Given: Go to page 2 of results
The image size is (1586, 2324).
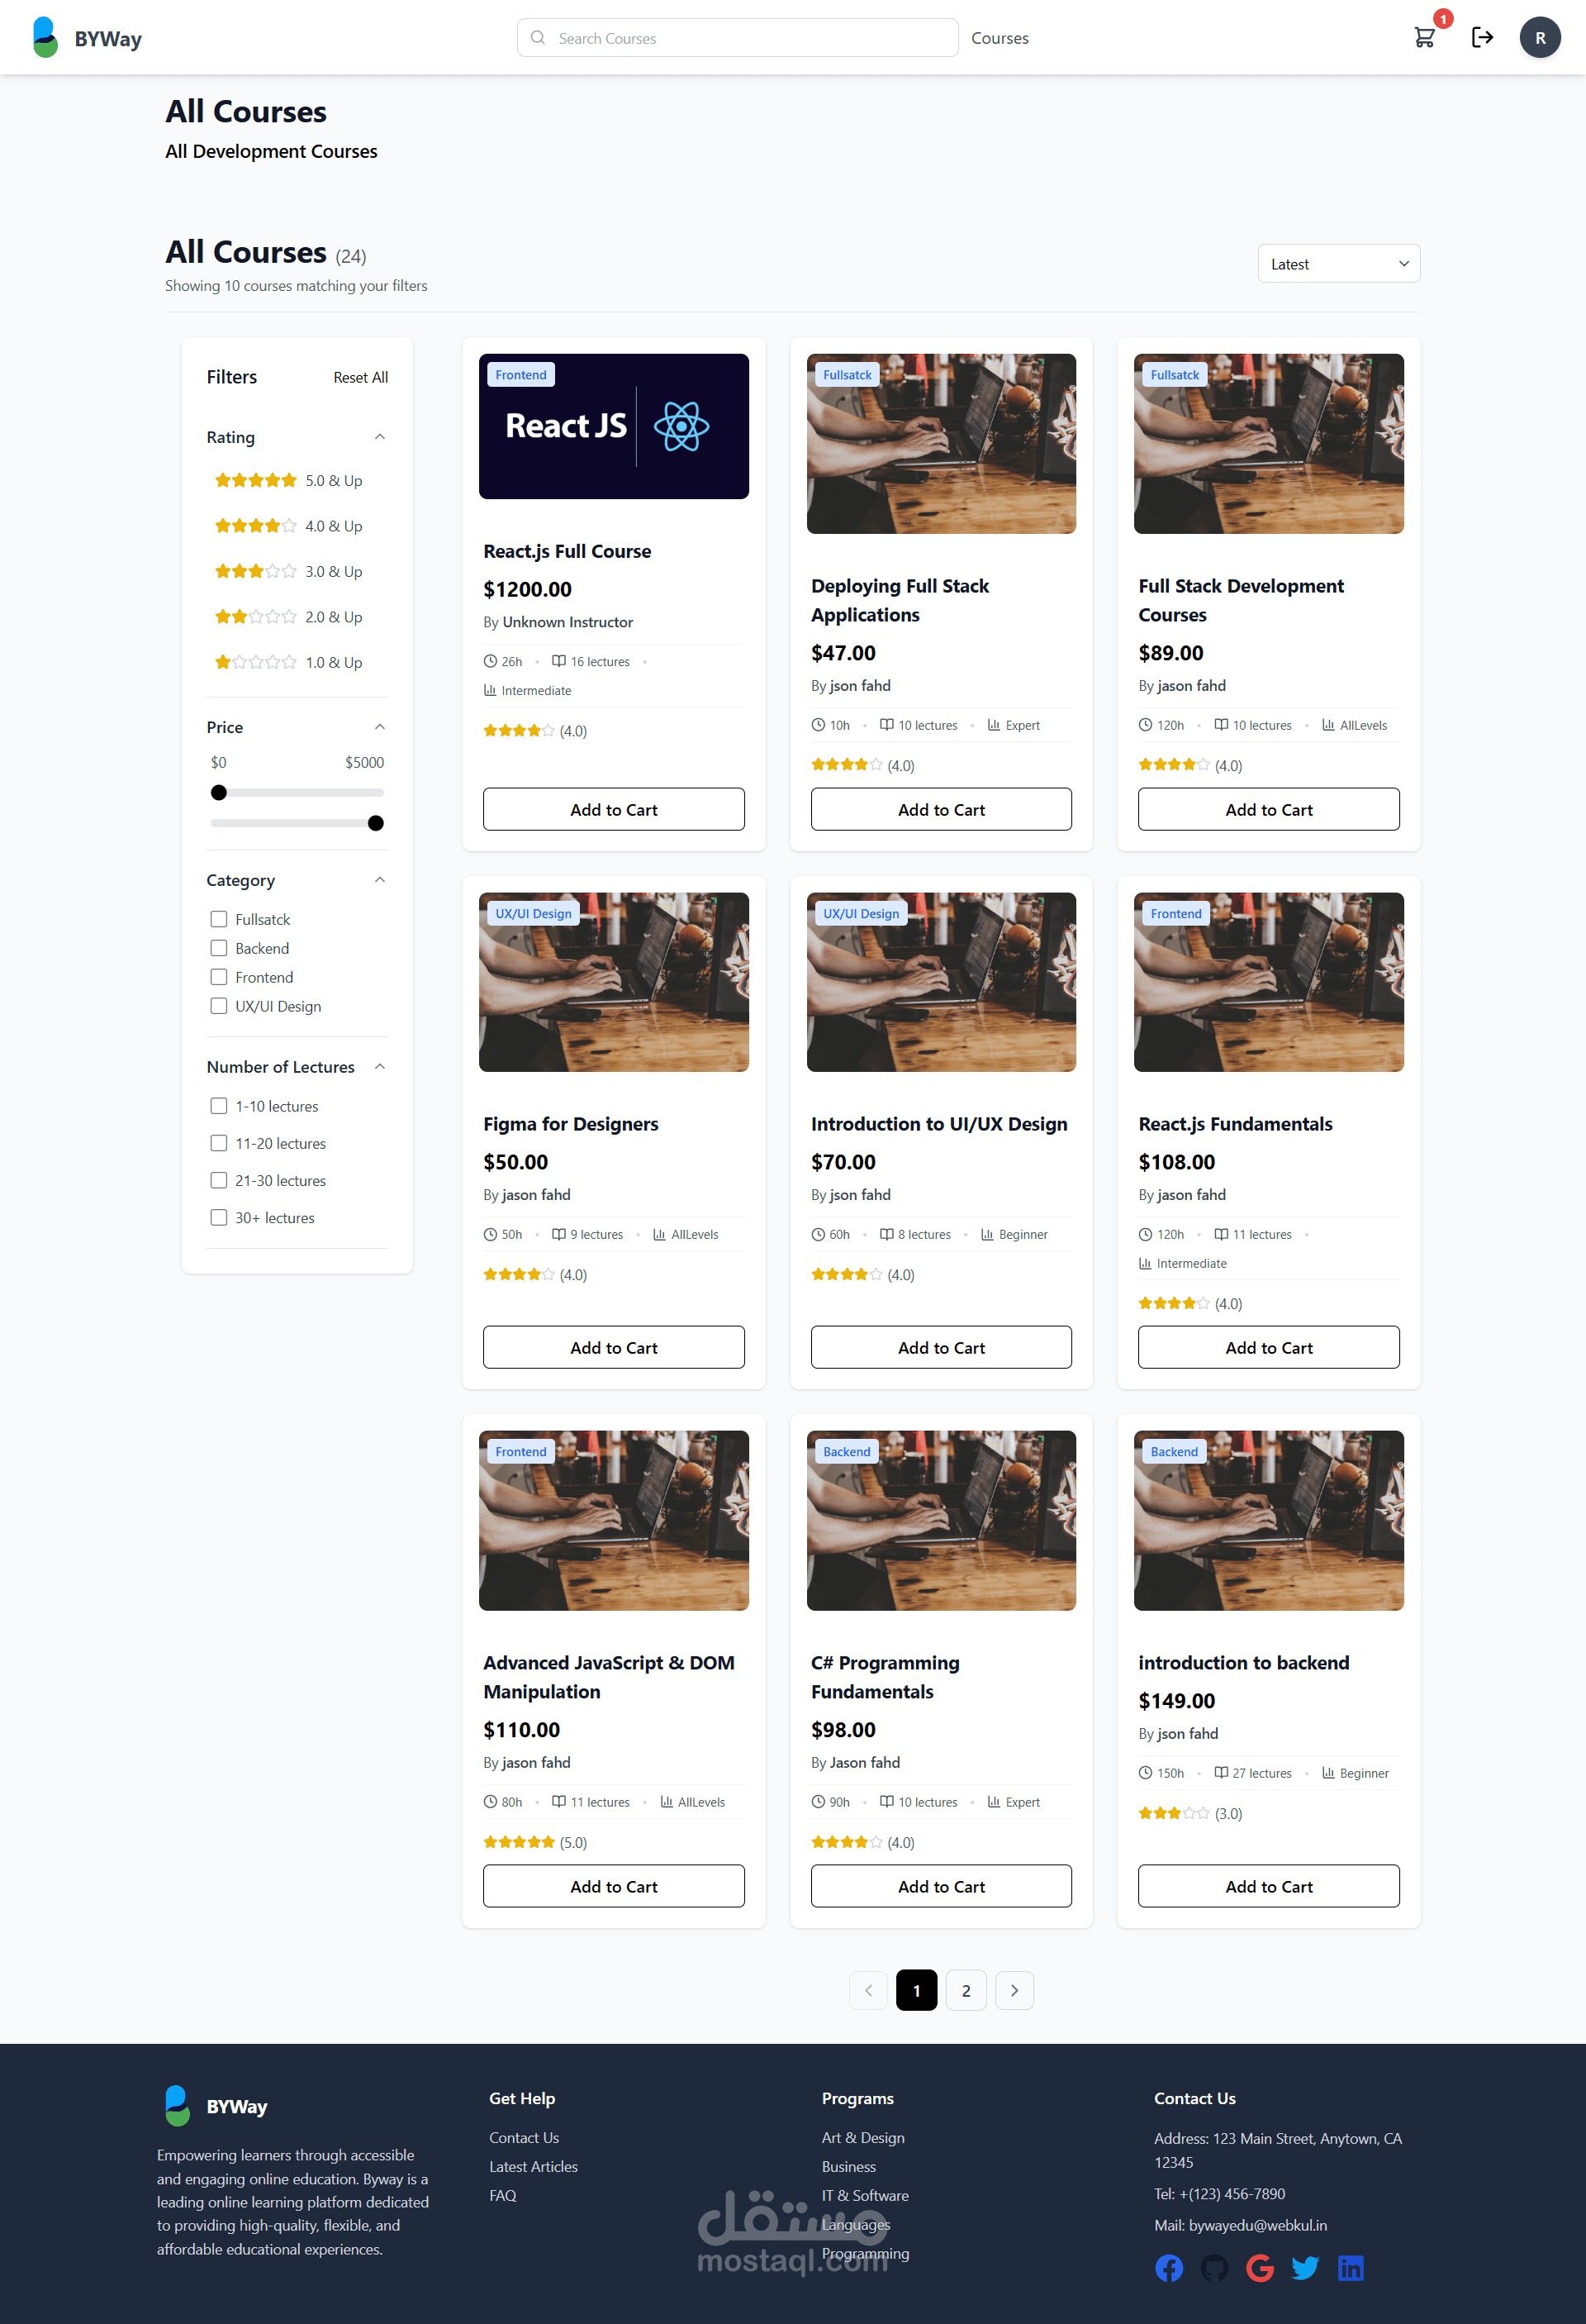Looking at the screenshot, I should point(966,1990).
